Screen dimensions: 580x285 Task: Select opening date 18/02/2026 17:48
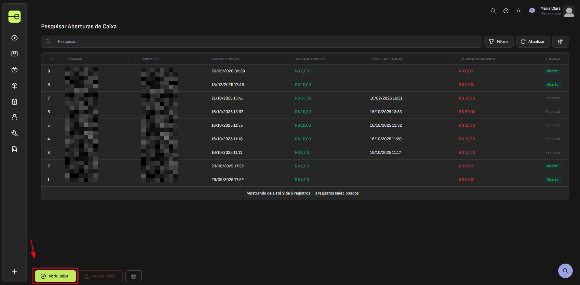[x=227, y=85]
